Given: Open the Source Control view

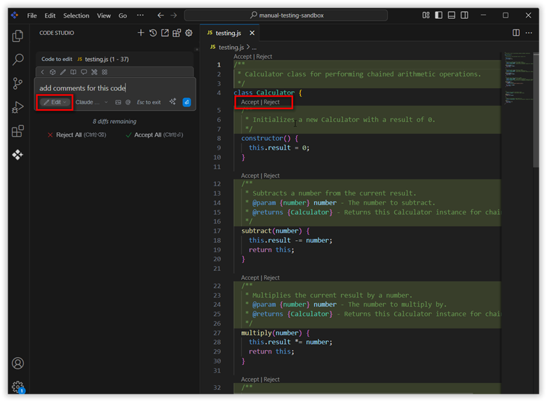Looking at the screenshot, I should tap(18, 84).
